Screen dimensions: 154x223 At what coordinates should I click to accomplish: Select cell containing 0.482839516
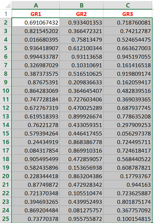tap(128, 91)
